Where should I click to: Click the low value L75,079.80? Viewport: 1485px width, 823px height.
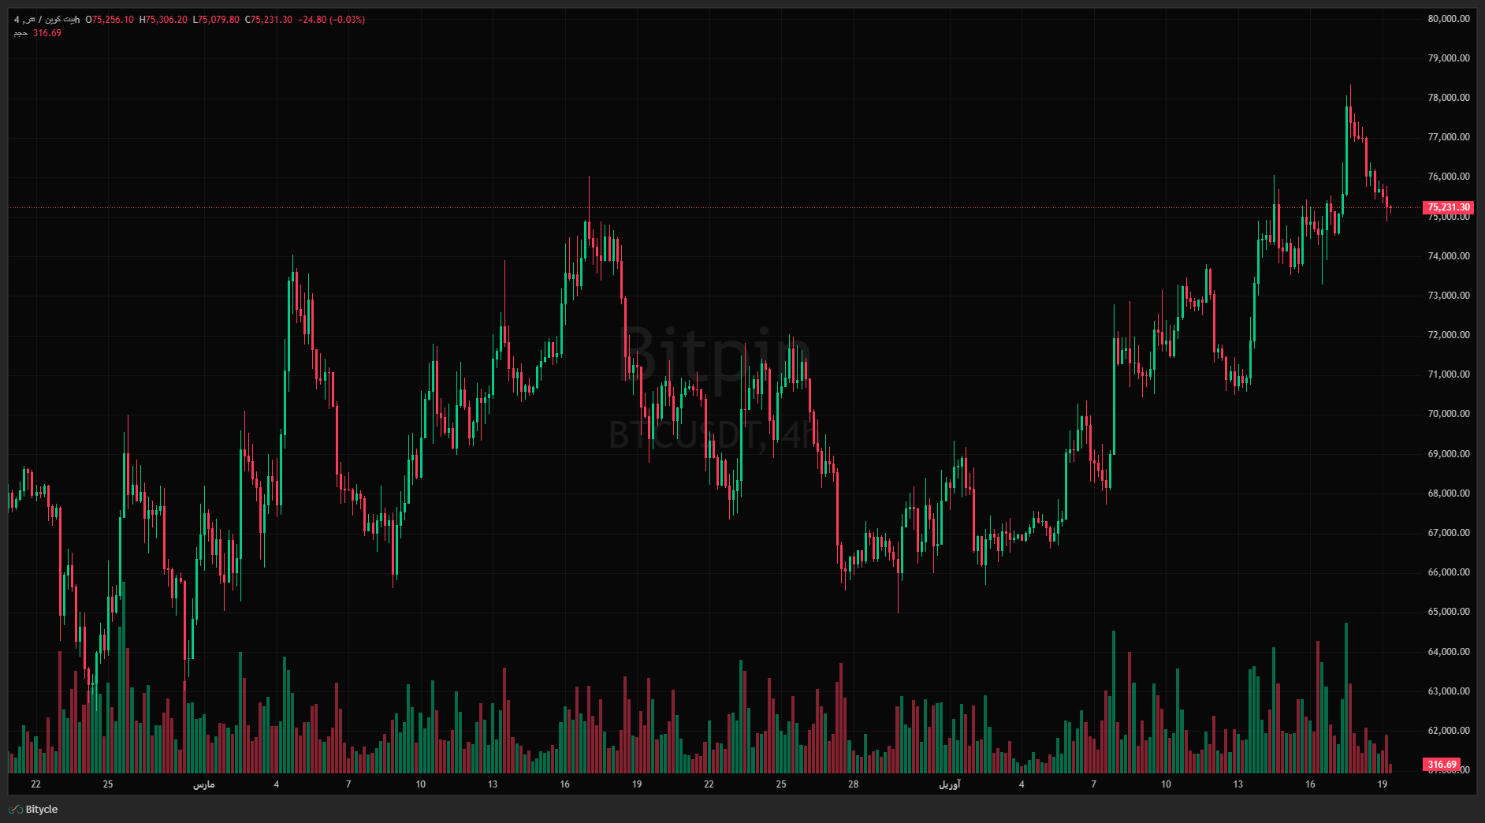(216, 20)
